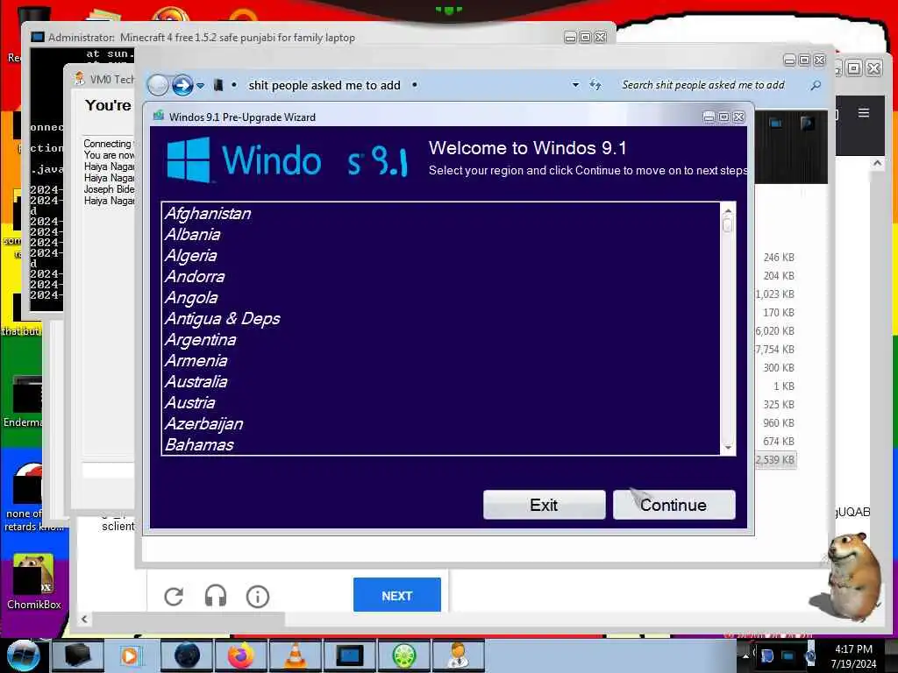
Task: Click the Windows Start orb
Action: click(24, 655)
